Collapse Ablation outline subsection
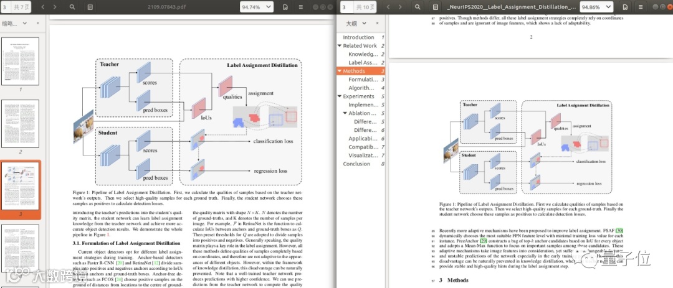Screen dimensions: 673x288 click(x=345, y=113)
